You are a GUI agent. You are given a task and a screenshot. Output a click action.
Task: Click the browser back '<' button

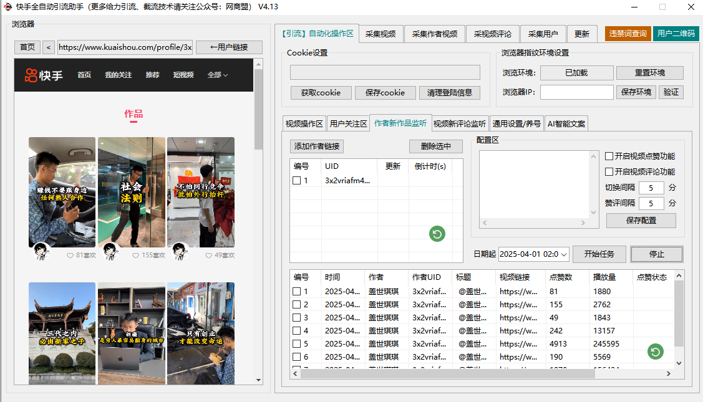[x=49, y=47]
